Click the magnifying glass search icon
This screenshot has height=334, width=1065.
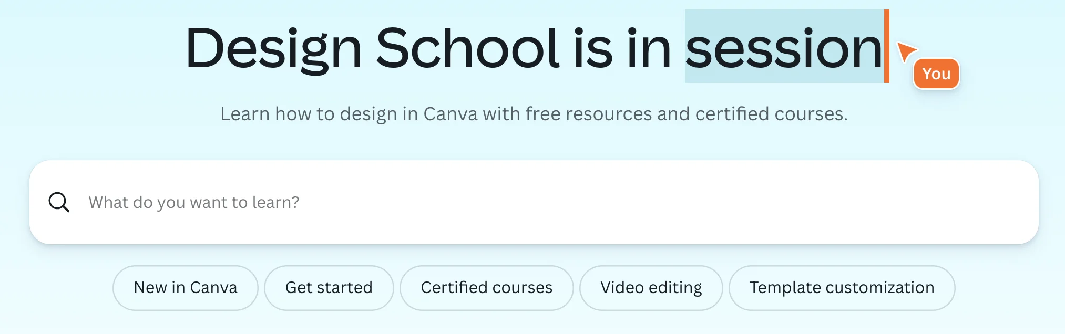click(59, 202)
